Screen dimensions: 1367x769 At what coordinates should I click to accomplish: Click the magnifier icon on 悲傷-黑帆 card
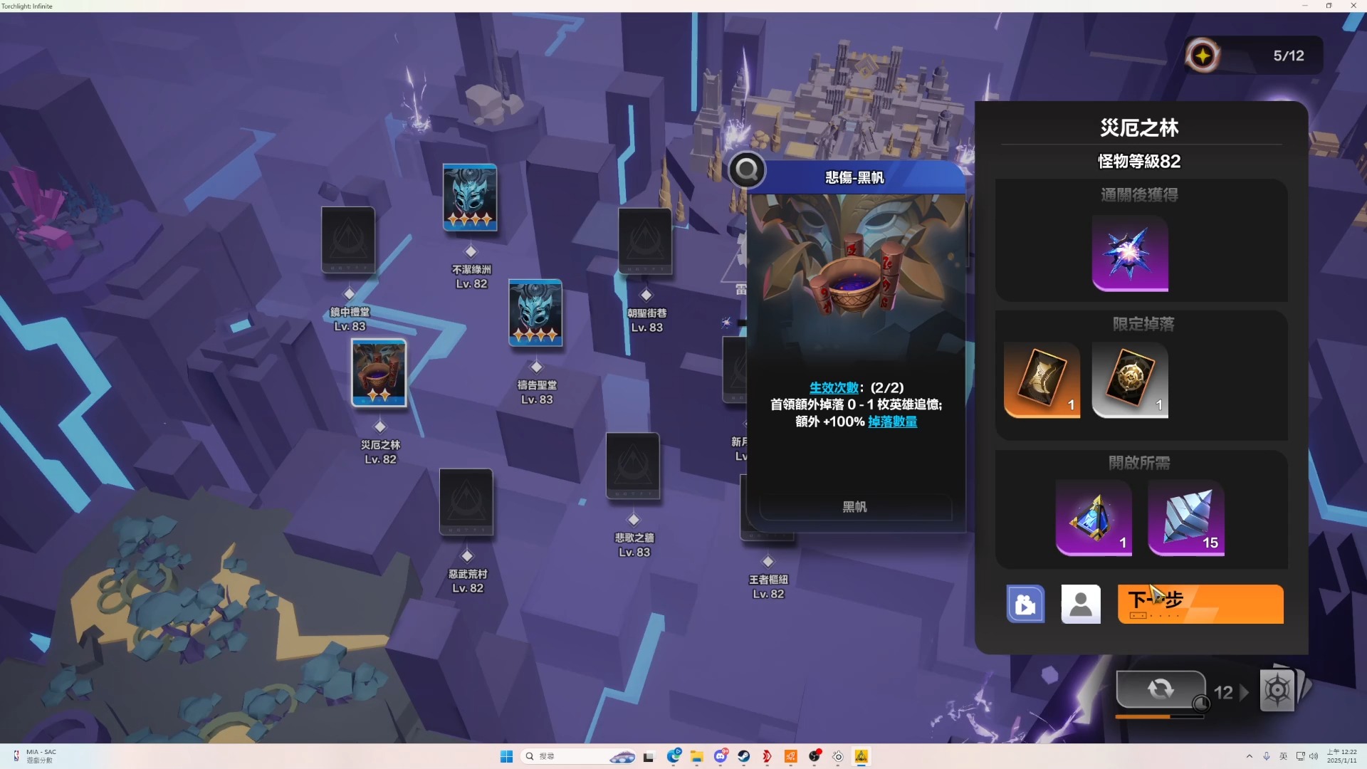pos(747,169)
